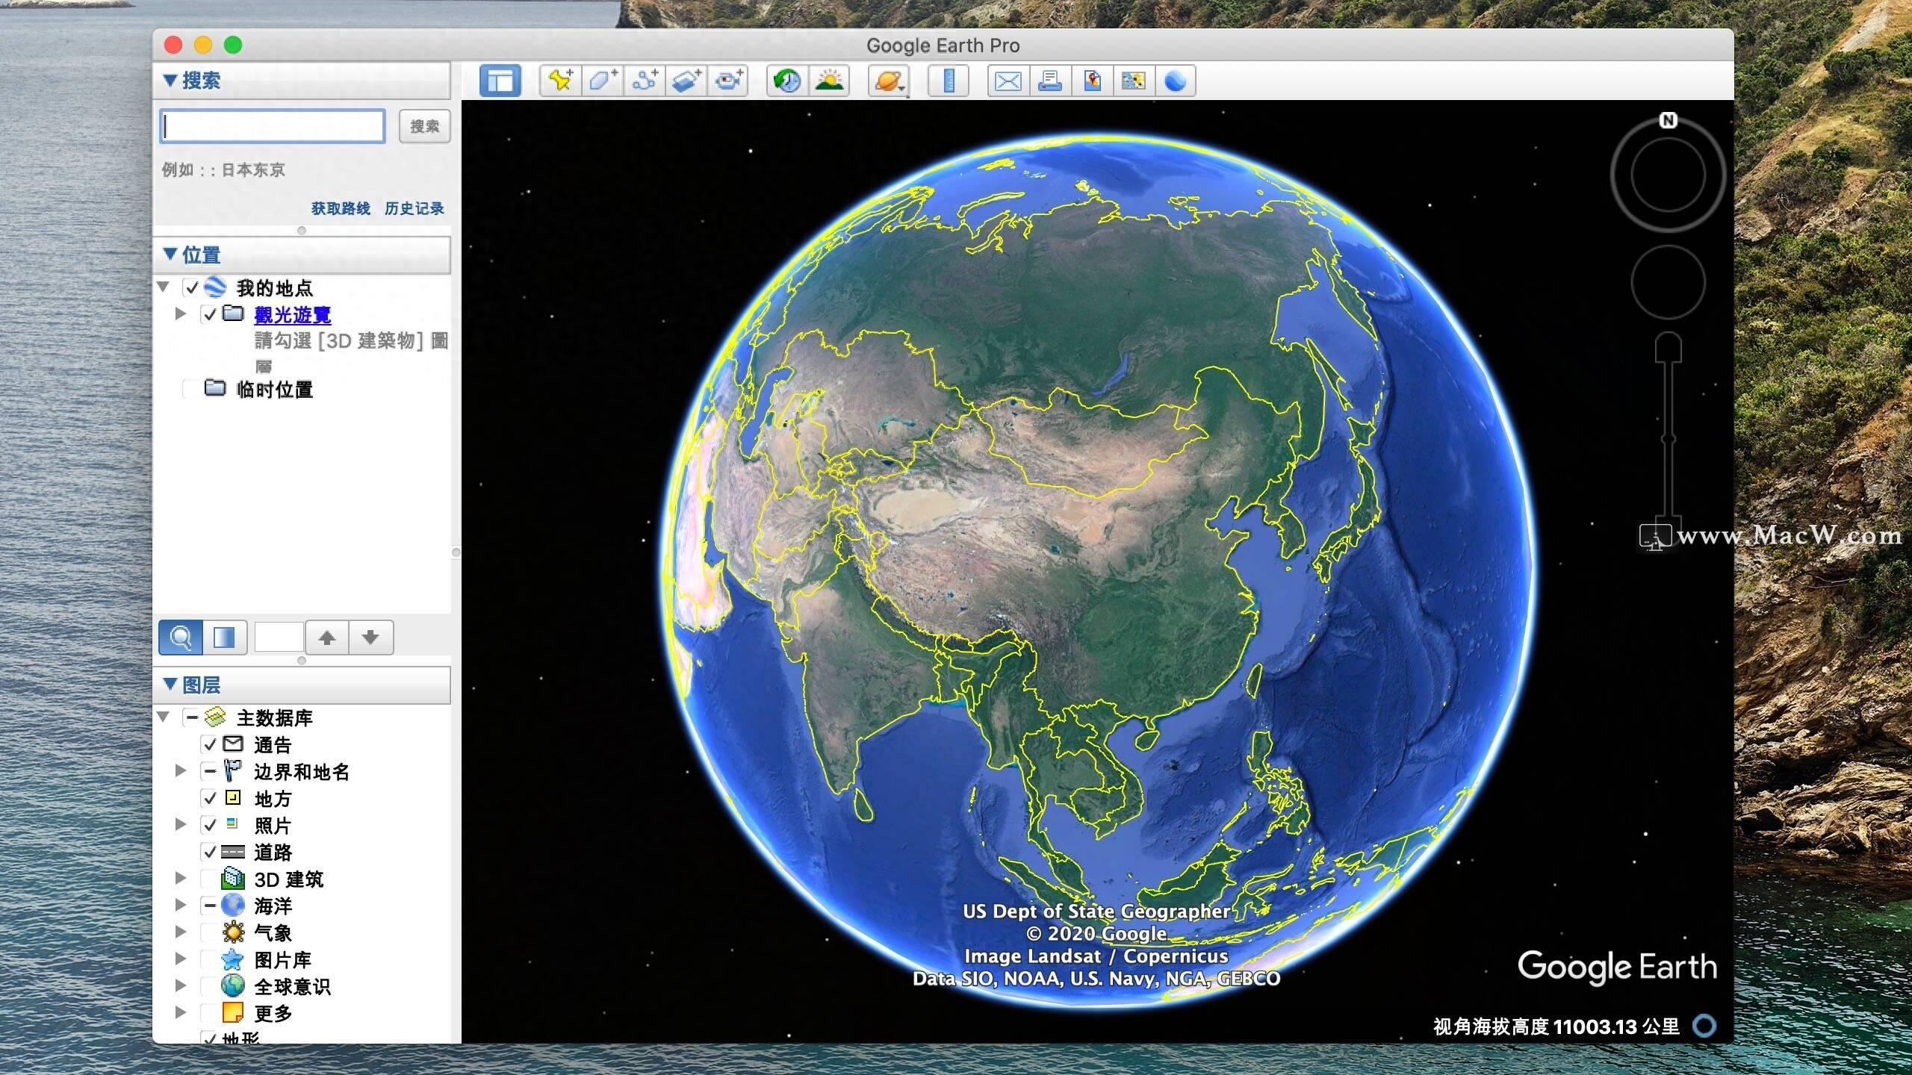Collapse the 我的地点 tree node
Screen dimensions: 1912x1075
tap(164, 287)
